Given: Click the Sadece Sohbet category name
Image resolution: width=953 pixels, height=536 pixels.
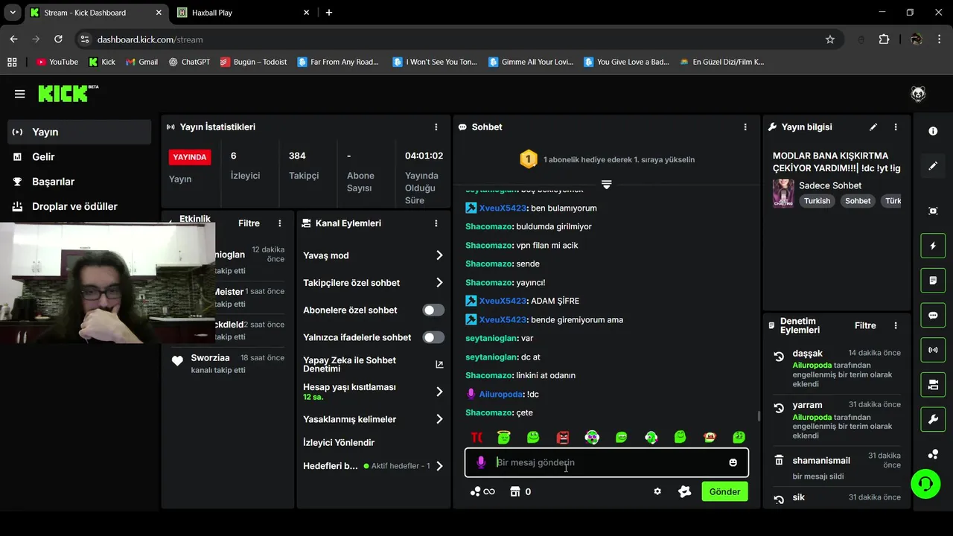Looking at the screenshot, I should 830,185.
